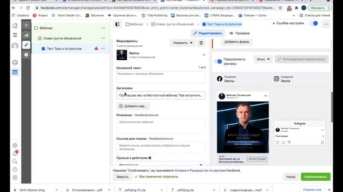Click the Основной текст input field

point(161,77)
